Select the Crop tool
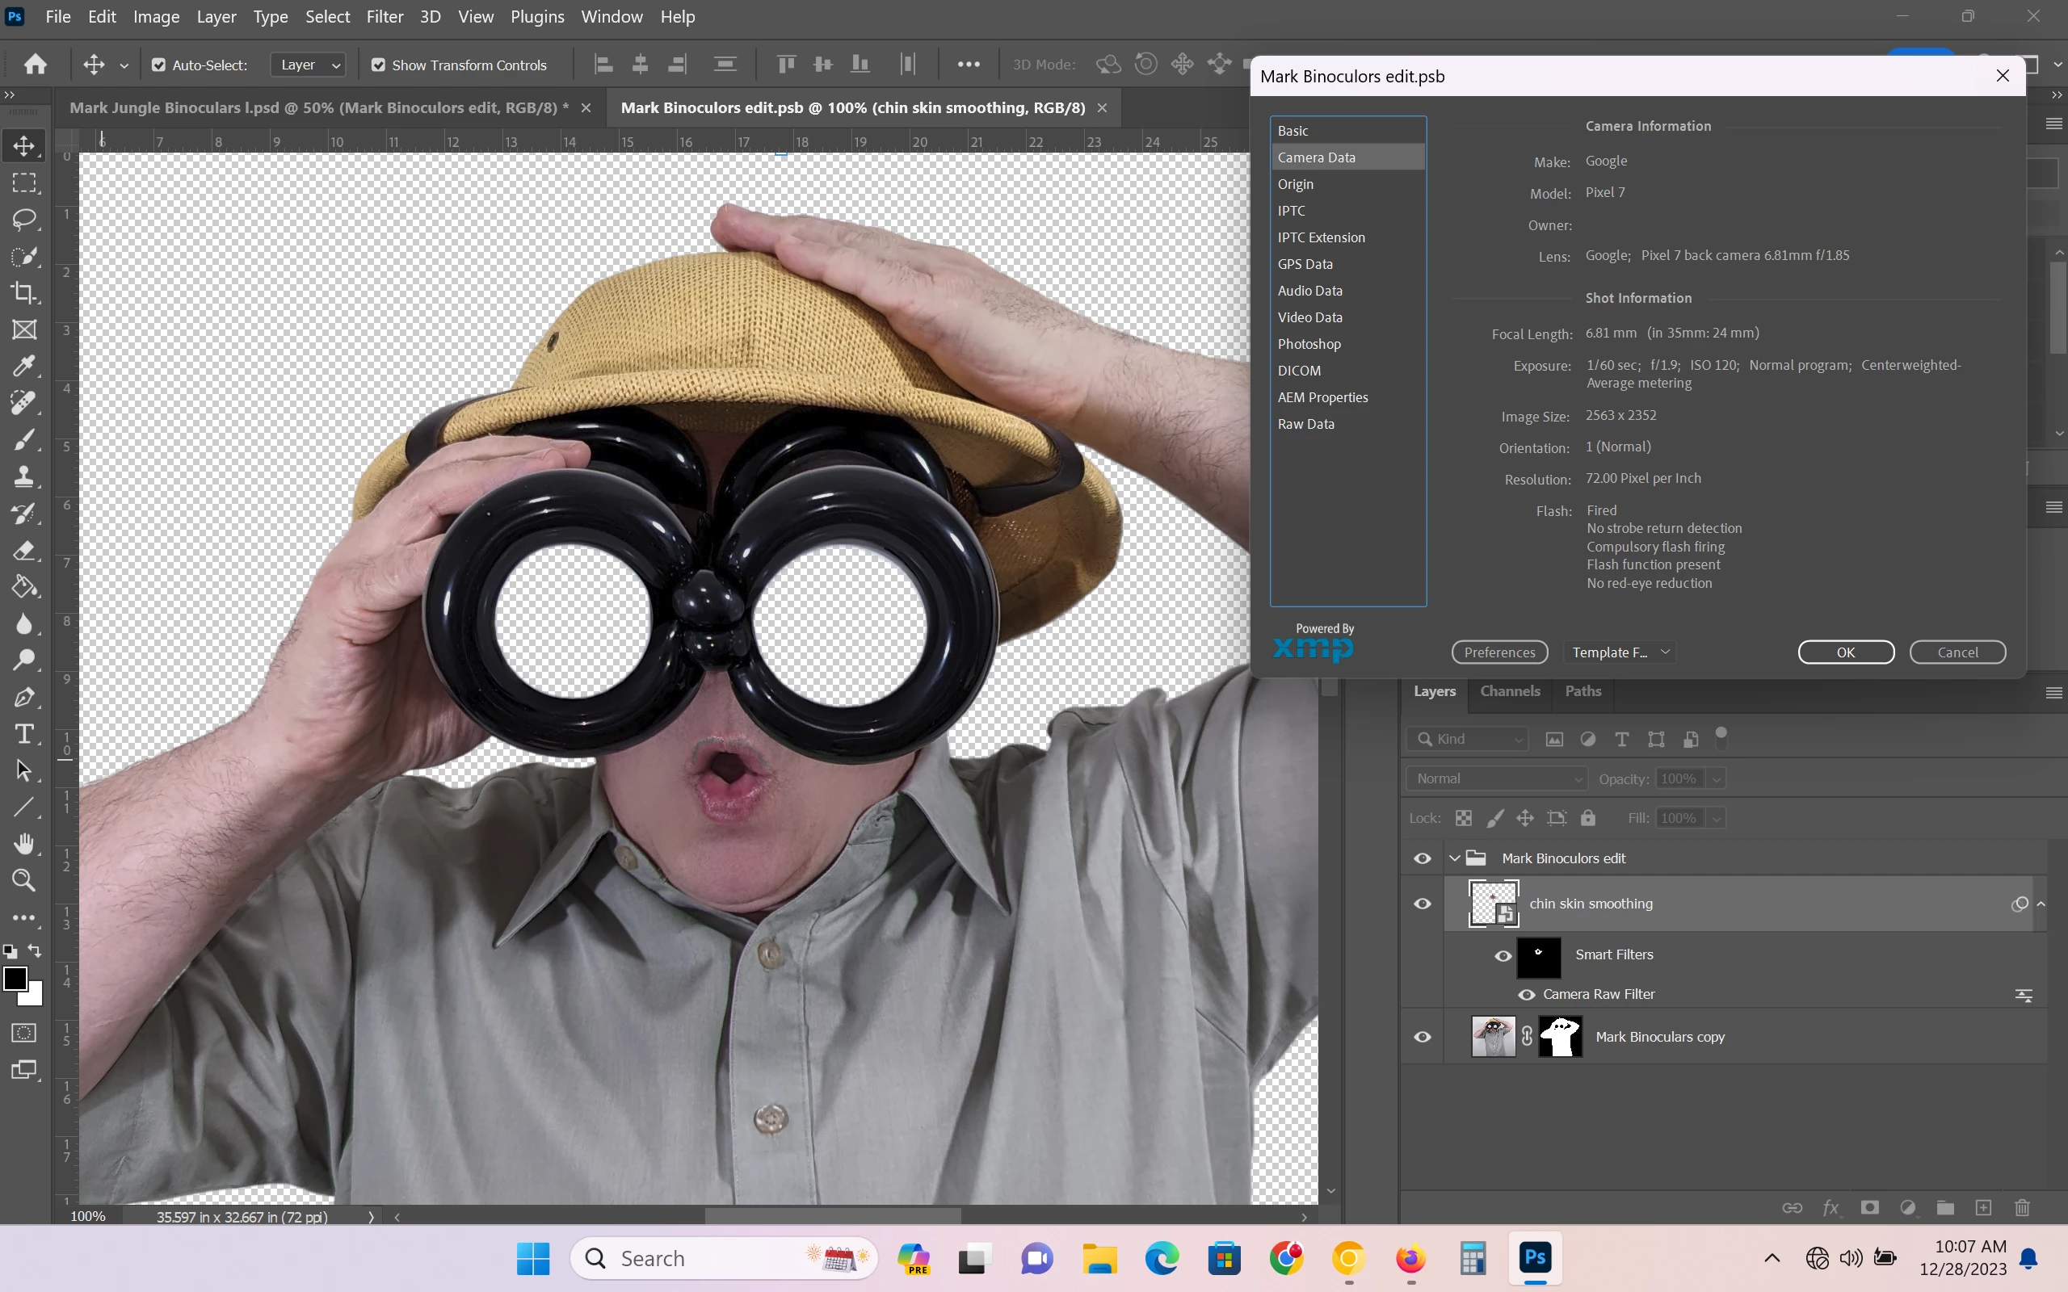2068x1292 pixels. [x=24, y=293]
